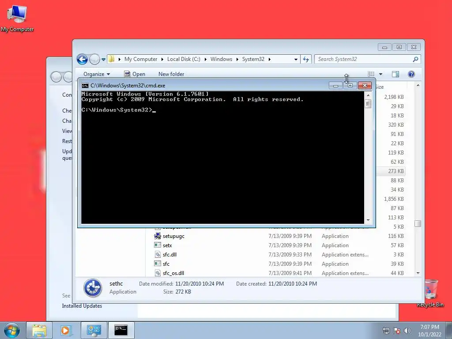Click New folder in Explorer toolbar
Viewport: 452px width, 339px height.
pyautogui.click(x=171, y=74)
